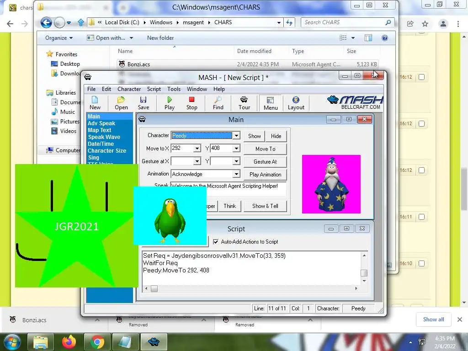Image resolution: width=468 pixels, height=351 pixels.
Task: Open the Move to Y dropdown showing 408
Action: coord(236,149)
